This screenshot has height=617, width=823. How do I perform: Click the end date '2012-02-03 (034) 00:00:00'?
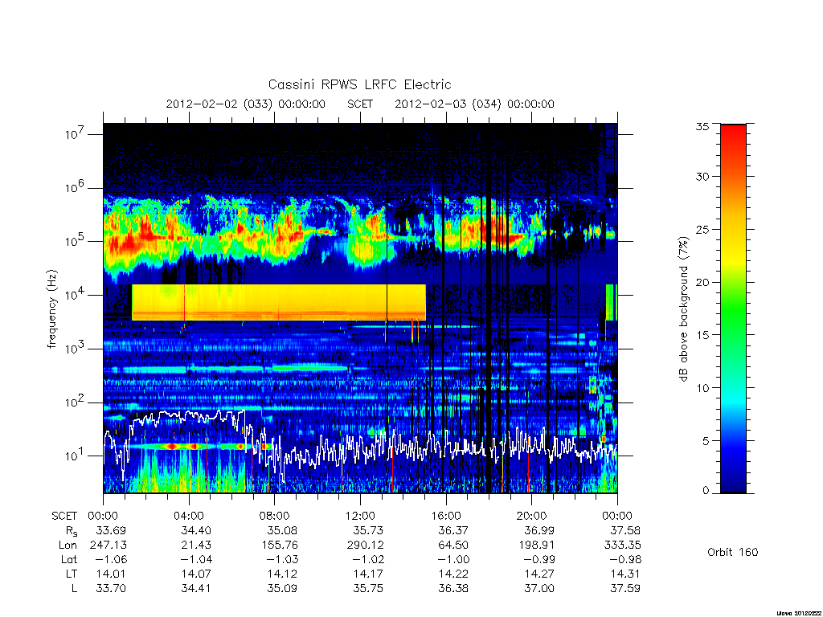click(x=474, y=104)
